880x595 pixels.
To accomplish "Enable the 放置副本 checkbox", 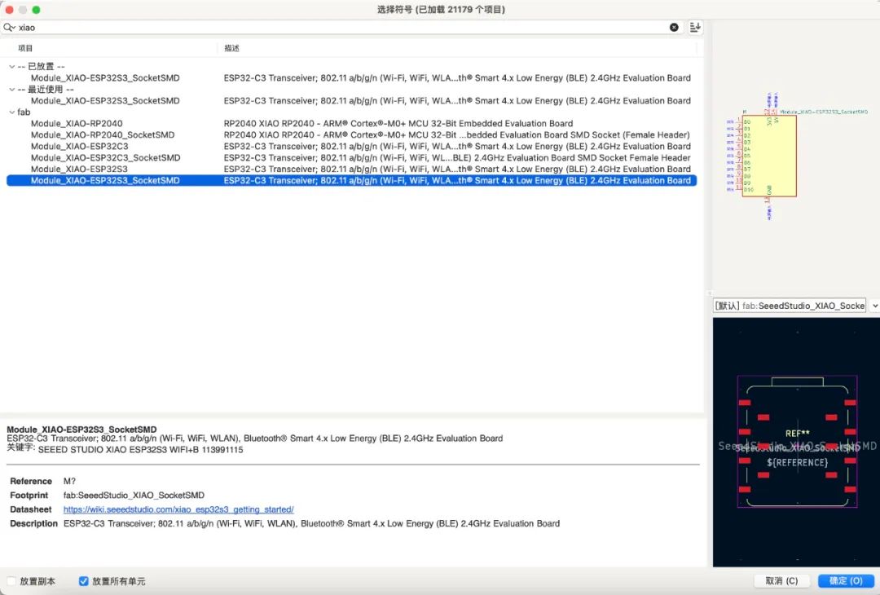I will [11, 581].
